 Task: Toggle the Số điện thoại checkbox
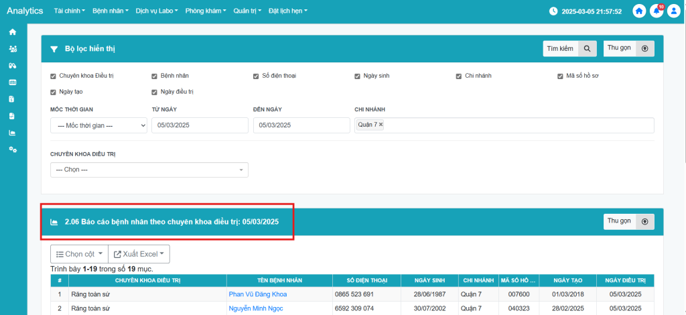pyautogui.click(x=256, y=76)
